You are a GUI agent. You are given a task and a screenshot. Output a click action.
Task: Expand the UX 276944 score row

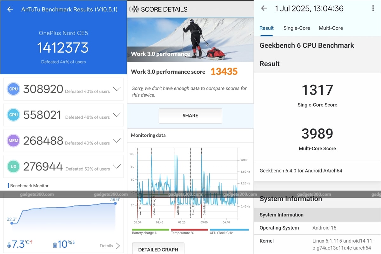pos(117,166)
